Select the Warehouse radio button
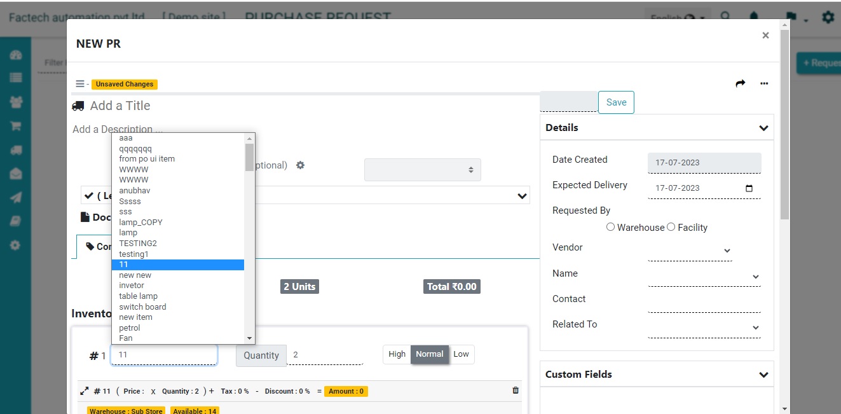The image size is (841, 414). [x=610, y=227]
